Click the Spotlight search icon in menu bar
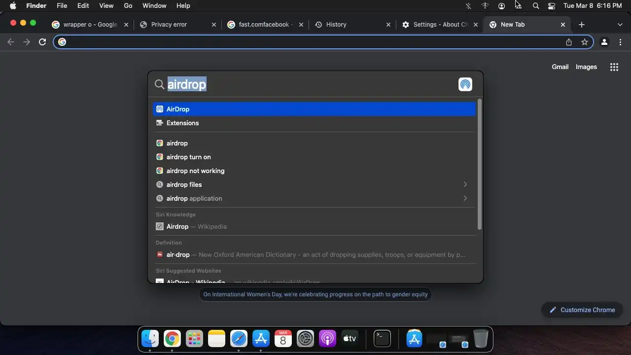631x355 pixels. click(536, 6)
